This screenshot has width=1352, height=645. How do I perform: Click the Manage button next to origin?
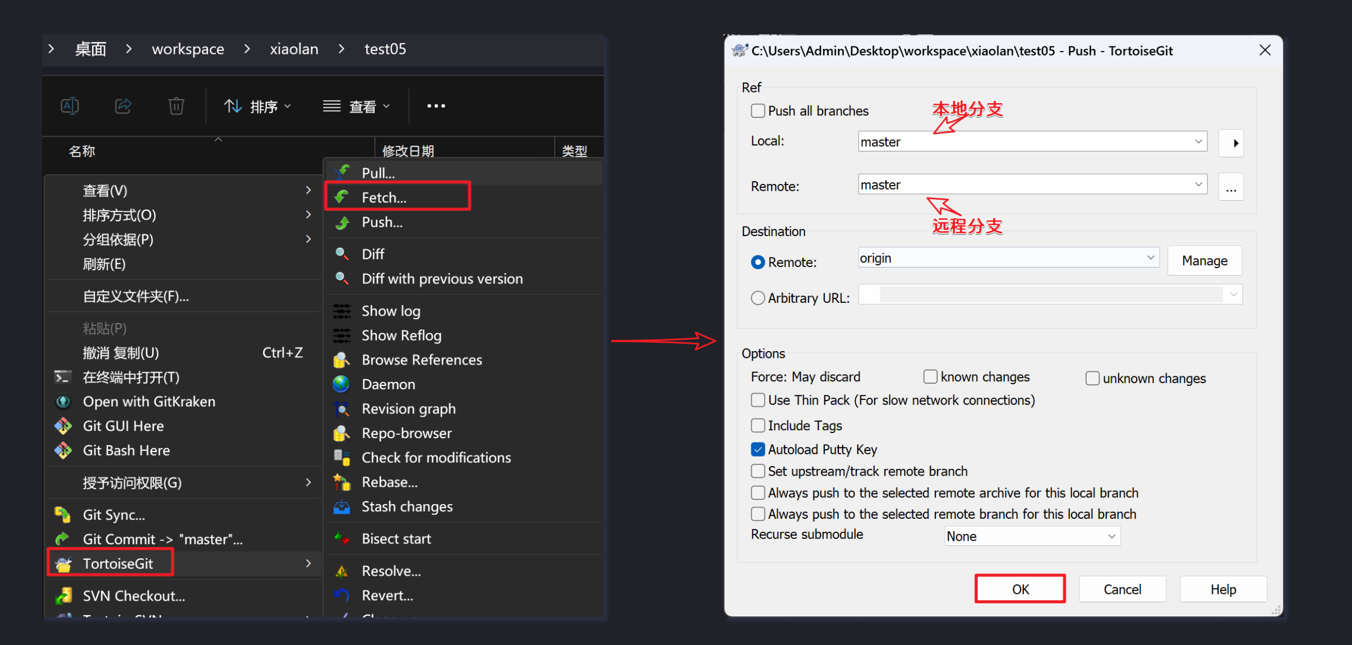pos(1204,261)
